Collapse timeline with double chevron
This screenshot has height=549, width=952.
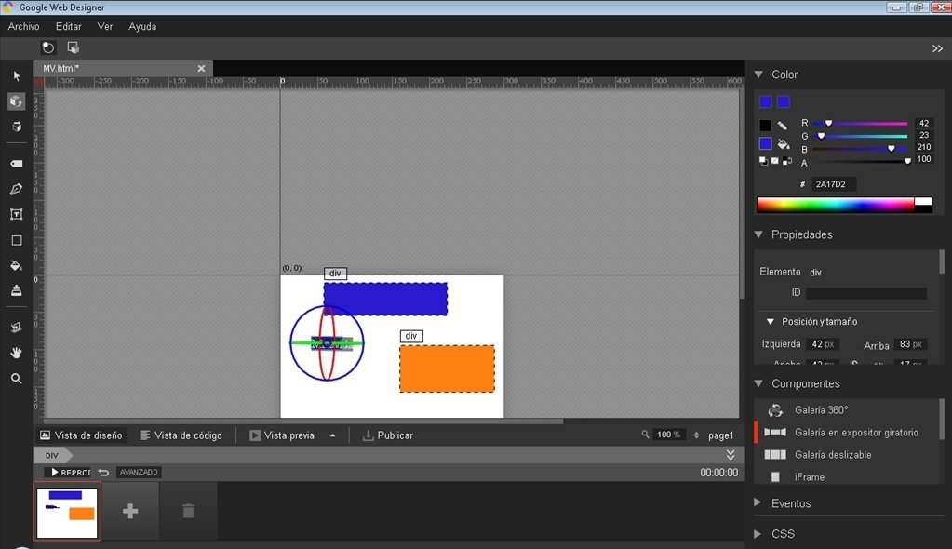(731, 455)
